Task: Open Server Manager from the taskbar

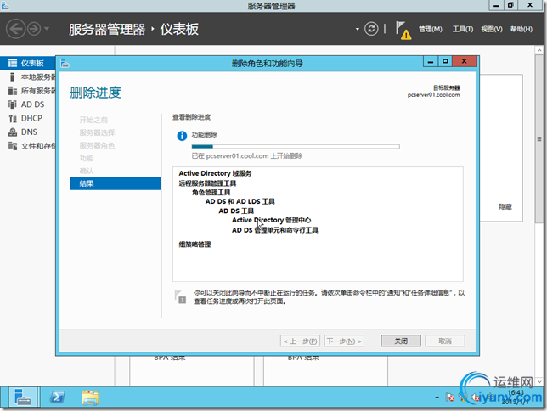Action: (22, 397)
